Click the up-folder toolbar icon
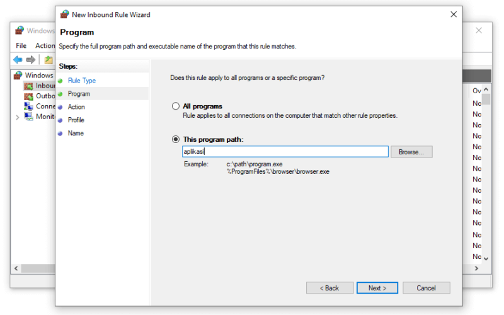 coord(49,59)
